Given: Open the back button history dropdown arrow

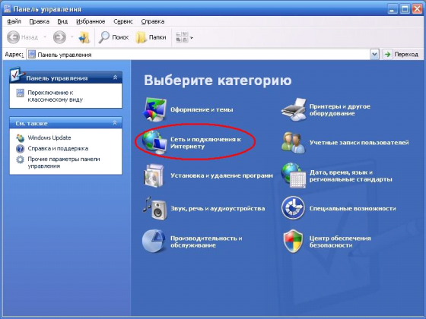Looking at the screenshot, I should coord(45,37).
